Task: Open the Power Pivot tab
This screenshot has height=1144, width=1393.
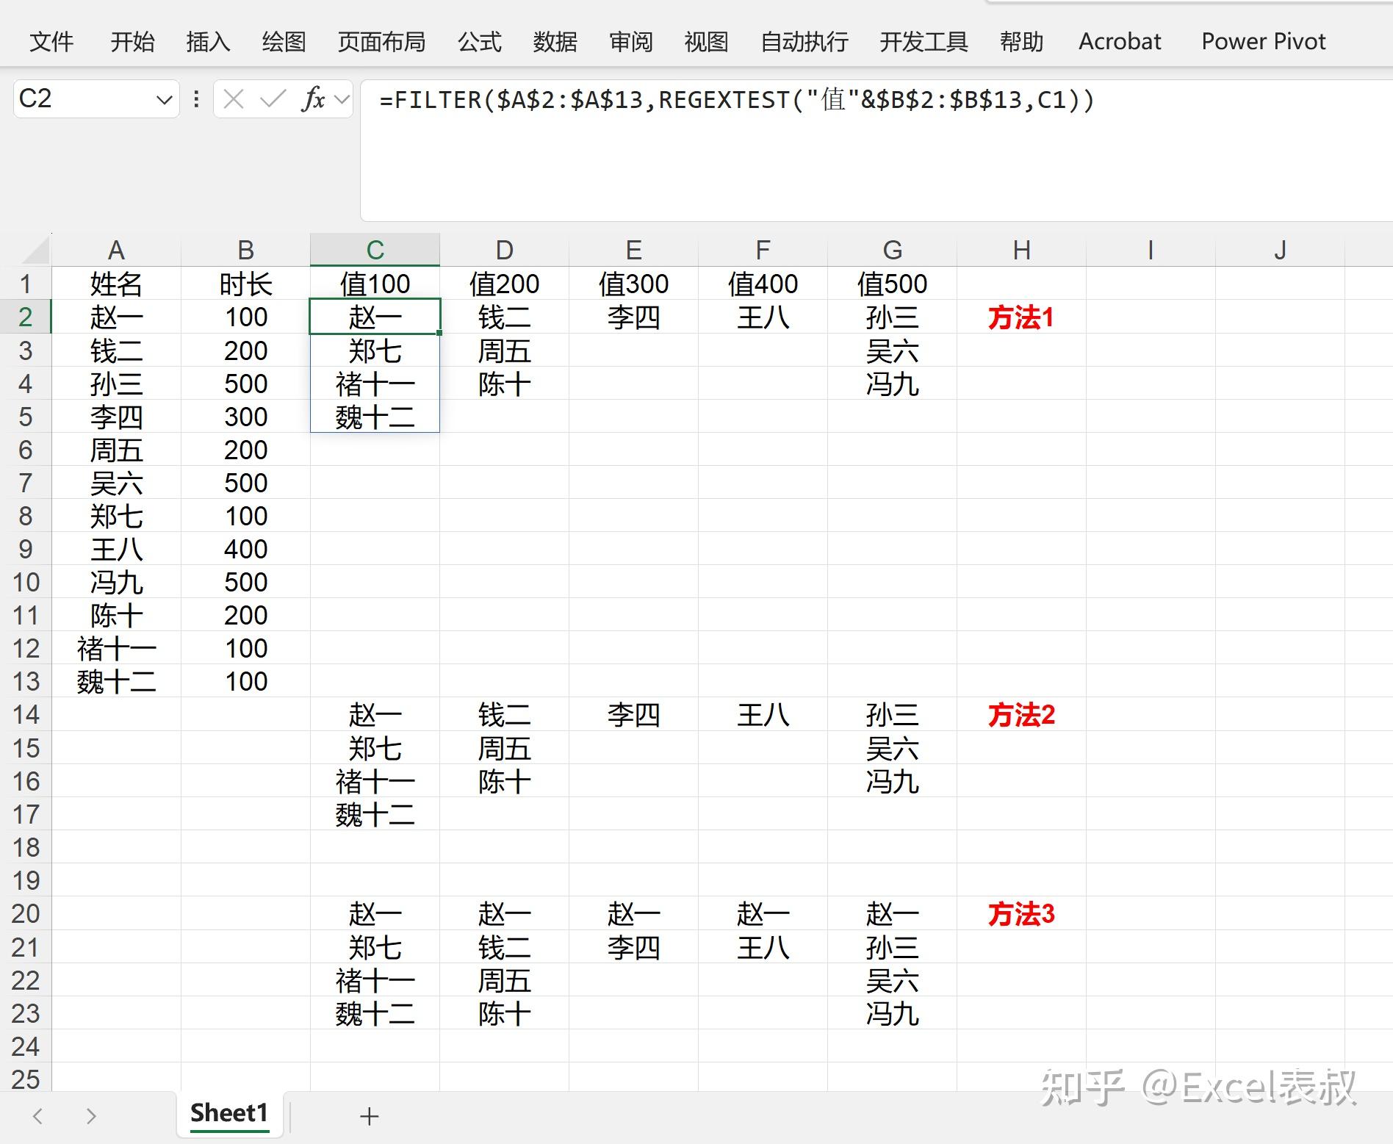Action: (x=1264, y=42)
